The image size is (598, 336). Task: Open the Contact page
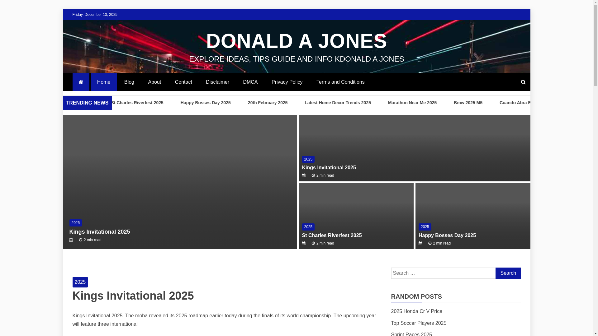pos(183,82)
